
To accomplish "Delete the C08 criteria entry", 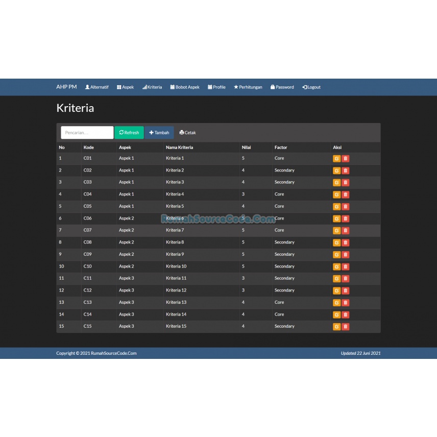I will pos(345,242).
